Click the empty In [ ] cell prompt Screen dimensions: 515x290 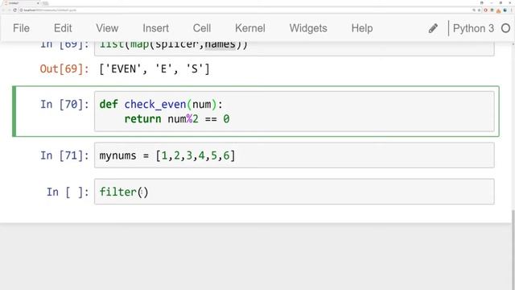click(x=68, y=192)
